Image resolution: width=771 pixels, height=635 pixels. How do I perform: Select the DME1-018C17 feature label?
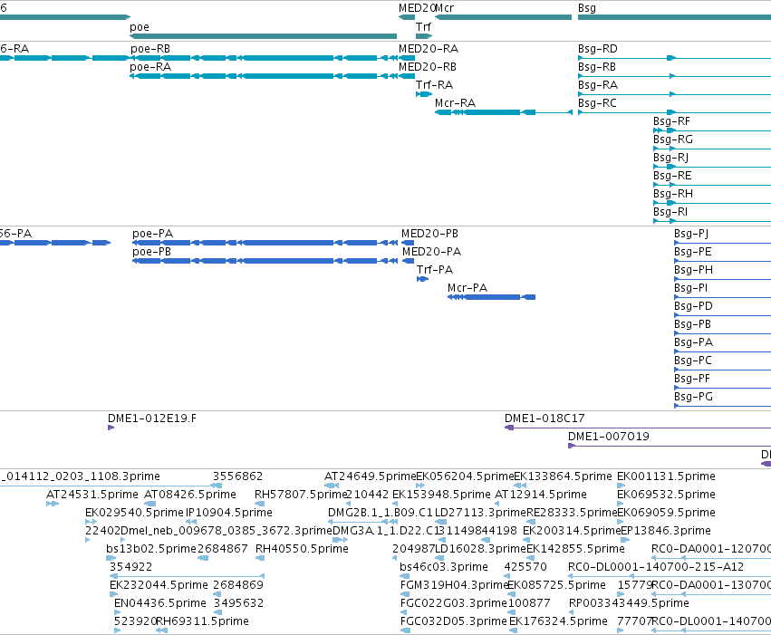coord(545,419)
